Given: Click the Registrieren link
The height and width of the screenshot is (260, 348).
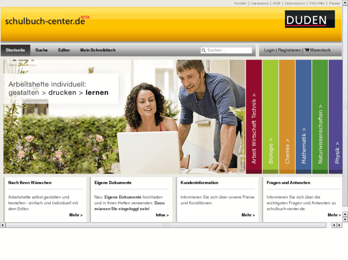Looking at the screenshot, I should click(290, 50).
